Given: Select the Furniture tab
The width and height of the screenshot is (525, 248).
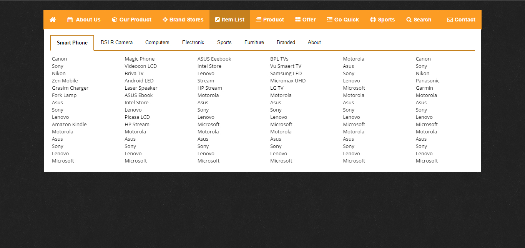Looking at the screenshot, I should (x=254, y=42).
